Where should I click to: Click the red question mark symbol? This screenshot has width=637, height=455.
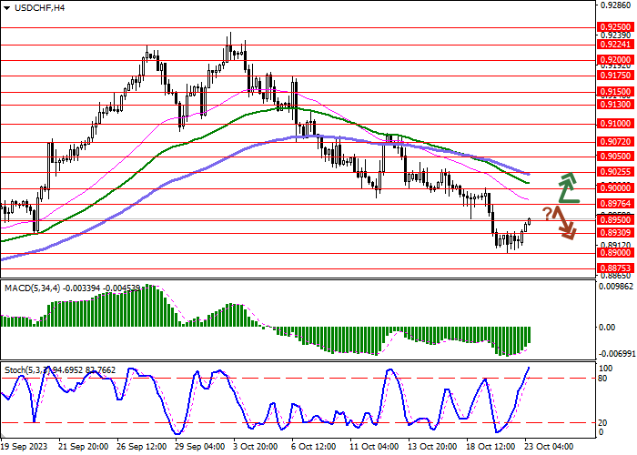[x=548, y=215]
